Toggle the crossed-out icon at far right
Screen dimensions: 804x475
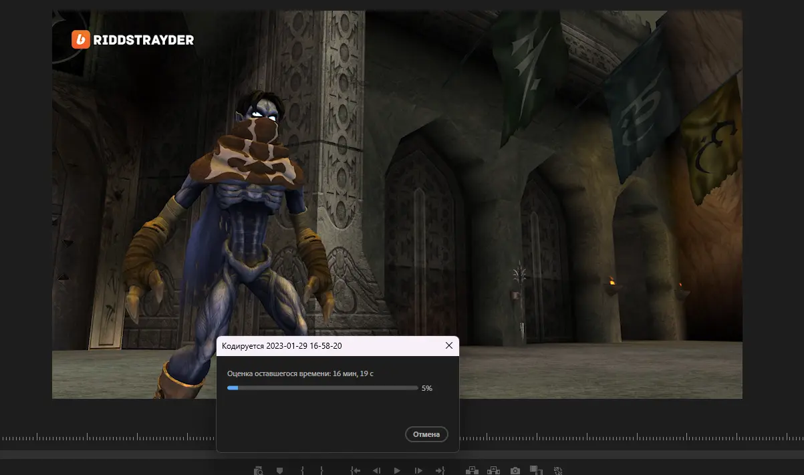click(558, 470)
